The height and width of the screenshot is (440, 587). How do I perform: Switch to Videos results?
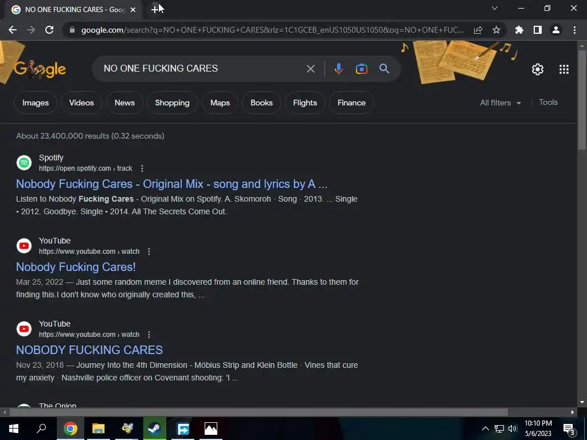pos(81,103)
